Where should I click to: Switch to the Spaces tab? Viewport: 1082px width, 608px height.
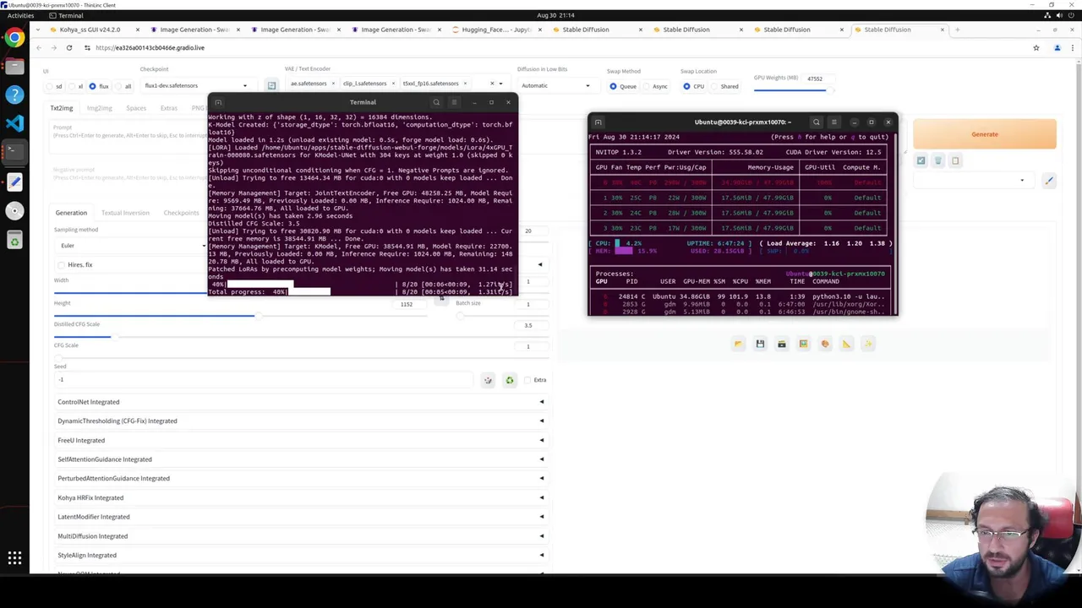tap(136, 108)
